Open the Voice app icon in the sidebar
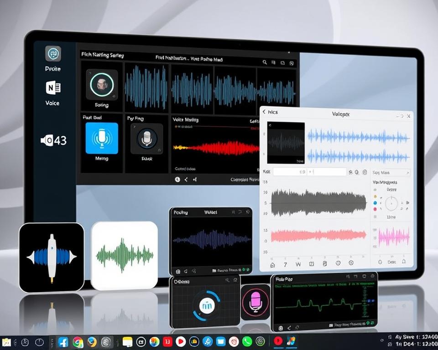This screenshot has height=350, width=438. [x=53, y=87]
